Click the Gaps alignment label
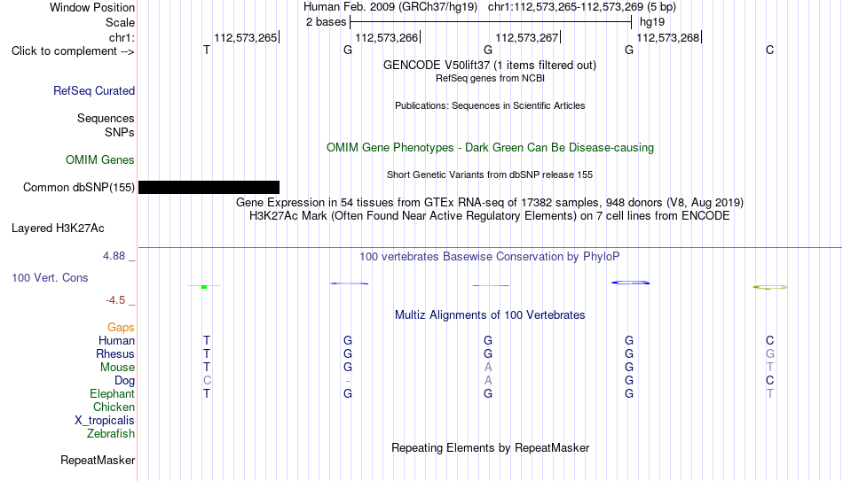Viewport: 843px width, 481px height. [121, 328]
